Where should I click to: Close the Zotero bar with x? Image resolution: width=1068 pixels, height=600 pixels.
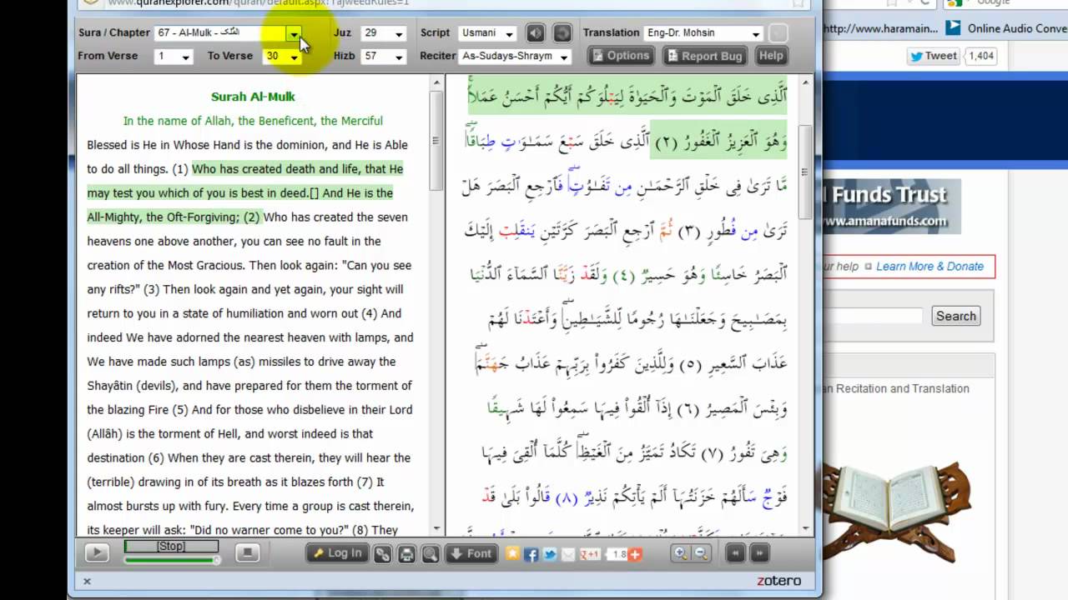[x=87, y=581]
